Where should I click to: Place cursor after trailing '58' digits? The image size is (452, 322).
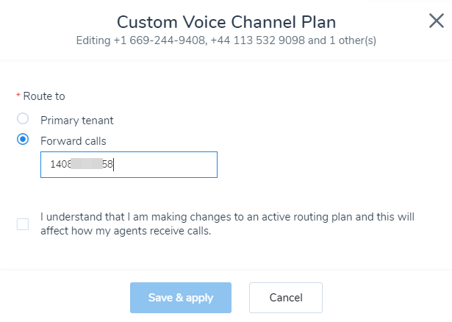(x=113, y=165)
